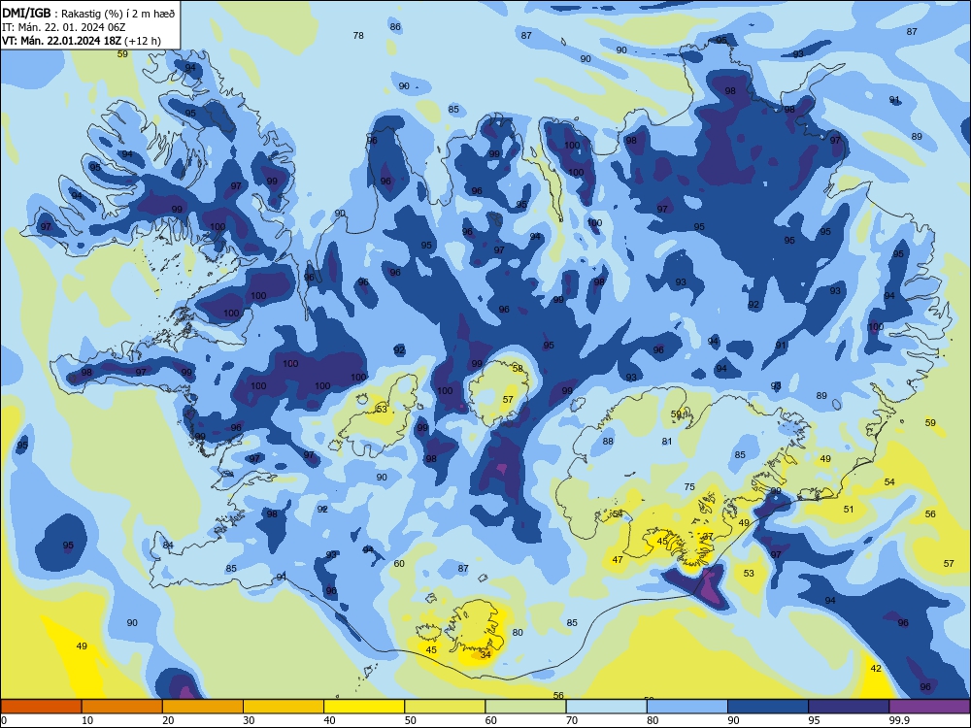Click the '30' legend scale label
The height and width of the screenshot is (728, 971).
click(249, 720)
